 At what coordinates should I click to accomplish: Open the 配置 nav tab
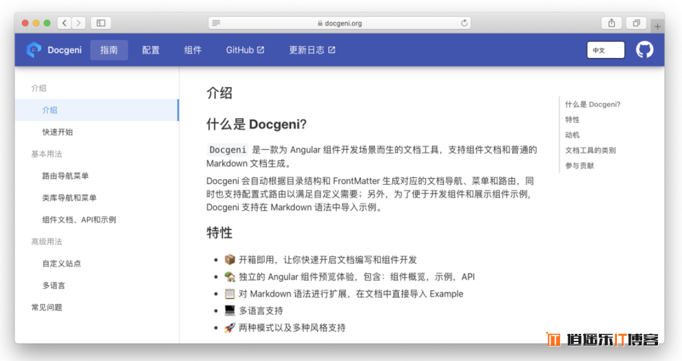150,50
